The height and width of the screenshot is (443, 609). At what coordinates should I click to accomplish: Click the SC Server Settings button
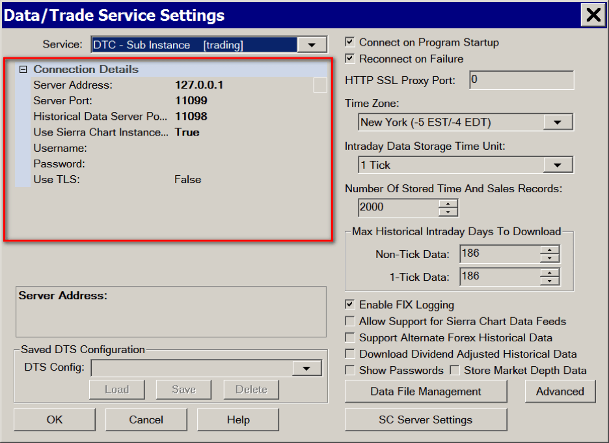coord(426,420)
